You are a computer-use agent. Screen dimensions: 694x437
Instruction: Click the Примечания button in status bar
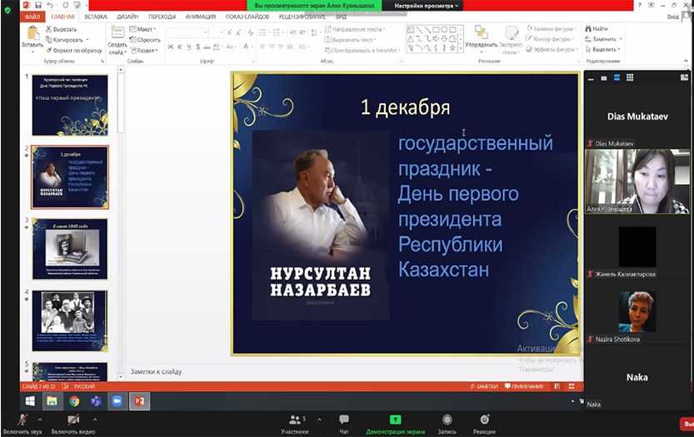point(524,387)
